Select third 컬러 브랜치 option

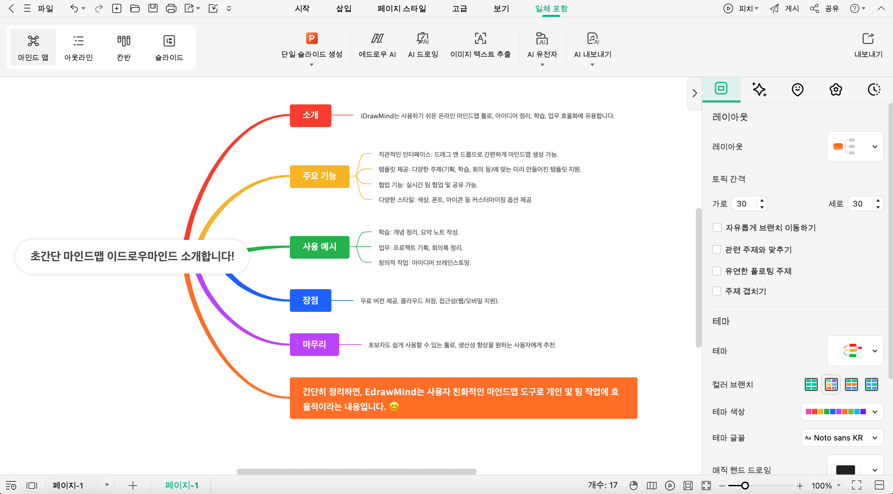point(851,384)
